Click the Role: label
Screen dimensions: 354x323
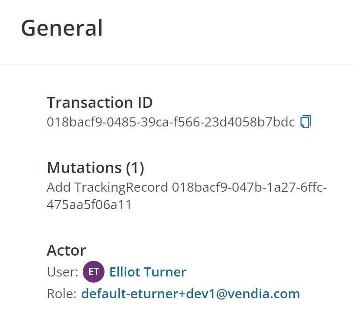click(x=62, y=294)
